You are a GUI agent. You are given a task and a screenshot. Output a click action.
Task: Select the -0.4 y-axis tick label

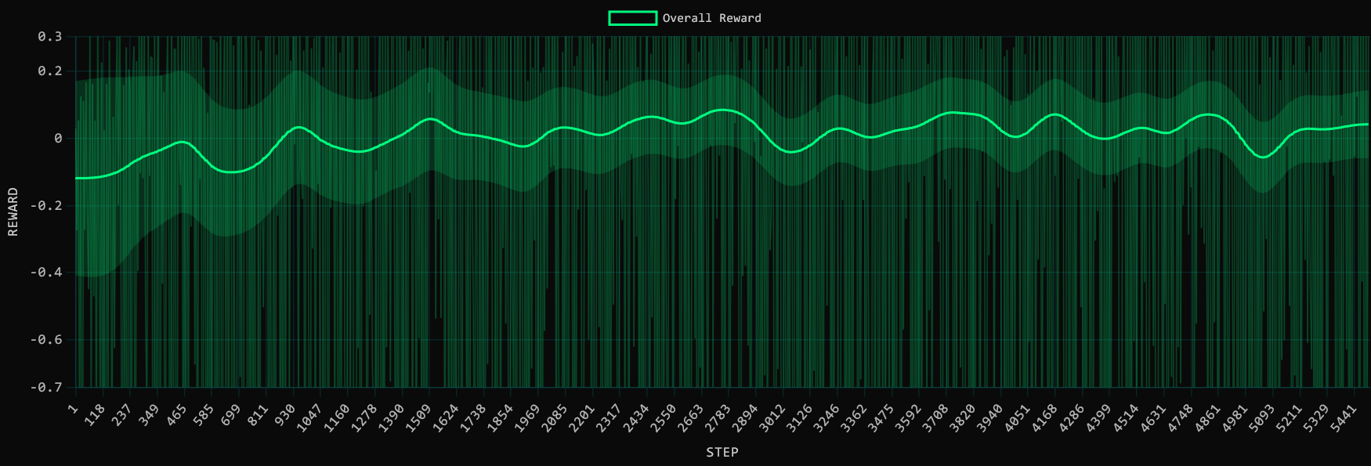[x=45, y=273]
